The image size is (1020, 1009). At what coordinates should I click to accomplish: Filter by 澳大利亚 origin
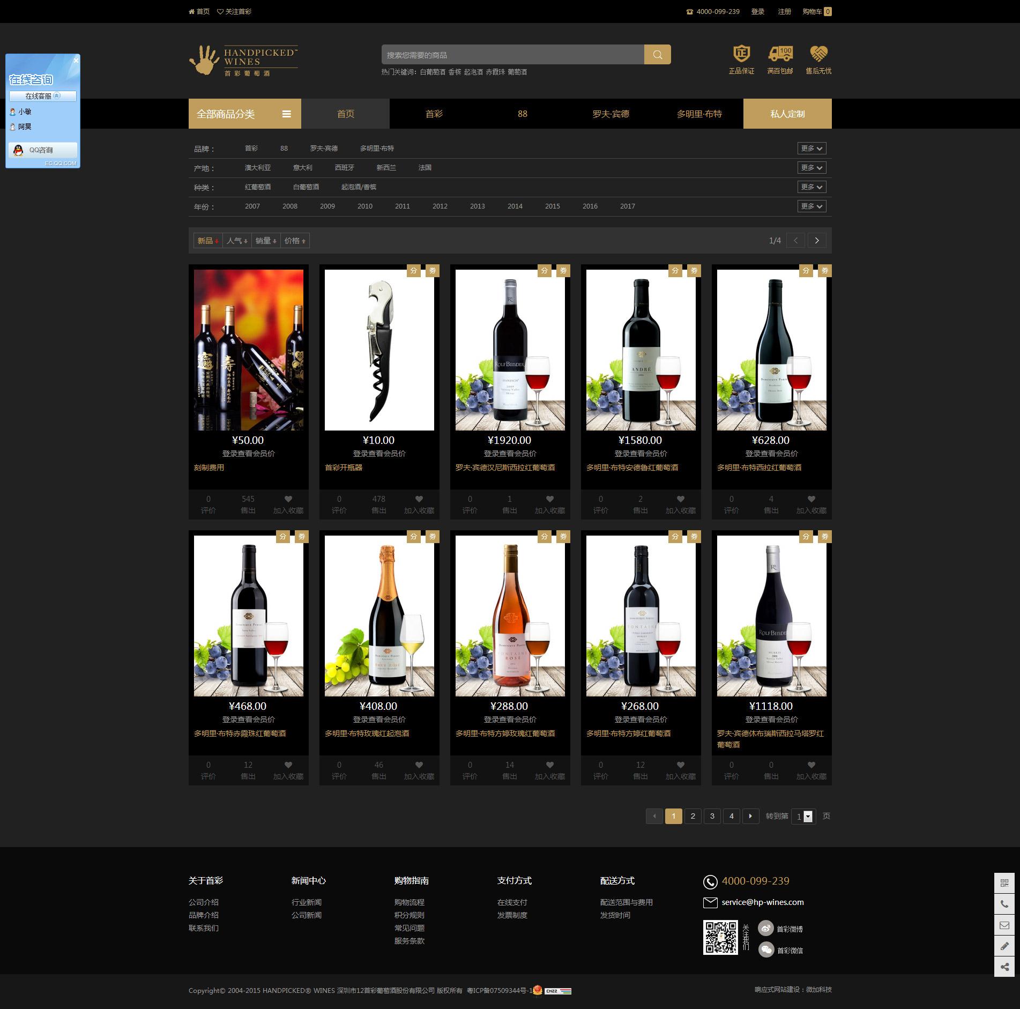258,168
